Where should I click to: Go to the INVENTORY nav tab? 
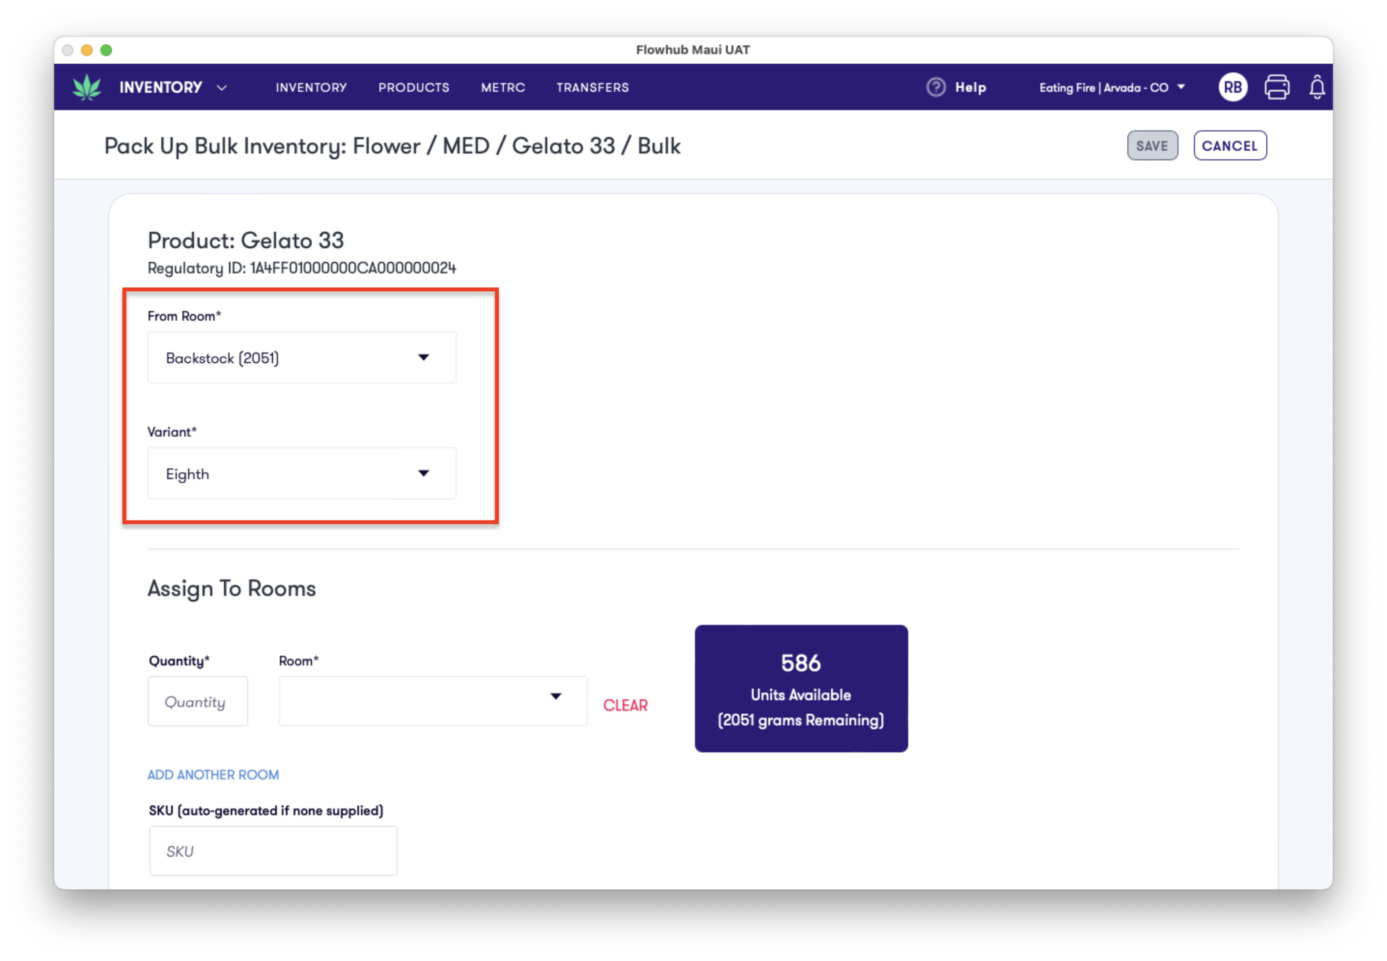point(311,88)
